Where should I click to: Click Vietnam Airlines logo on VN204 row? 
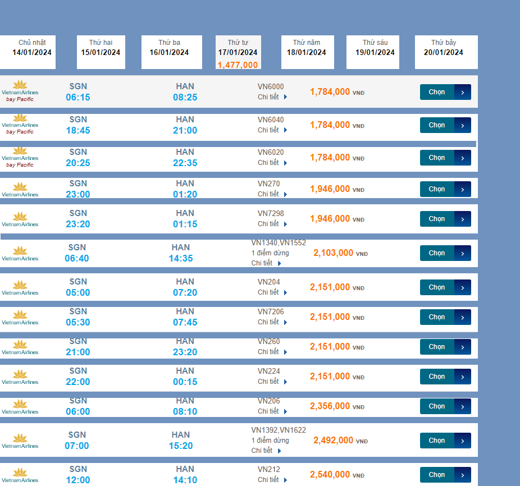click(20, 288)
